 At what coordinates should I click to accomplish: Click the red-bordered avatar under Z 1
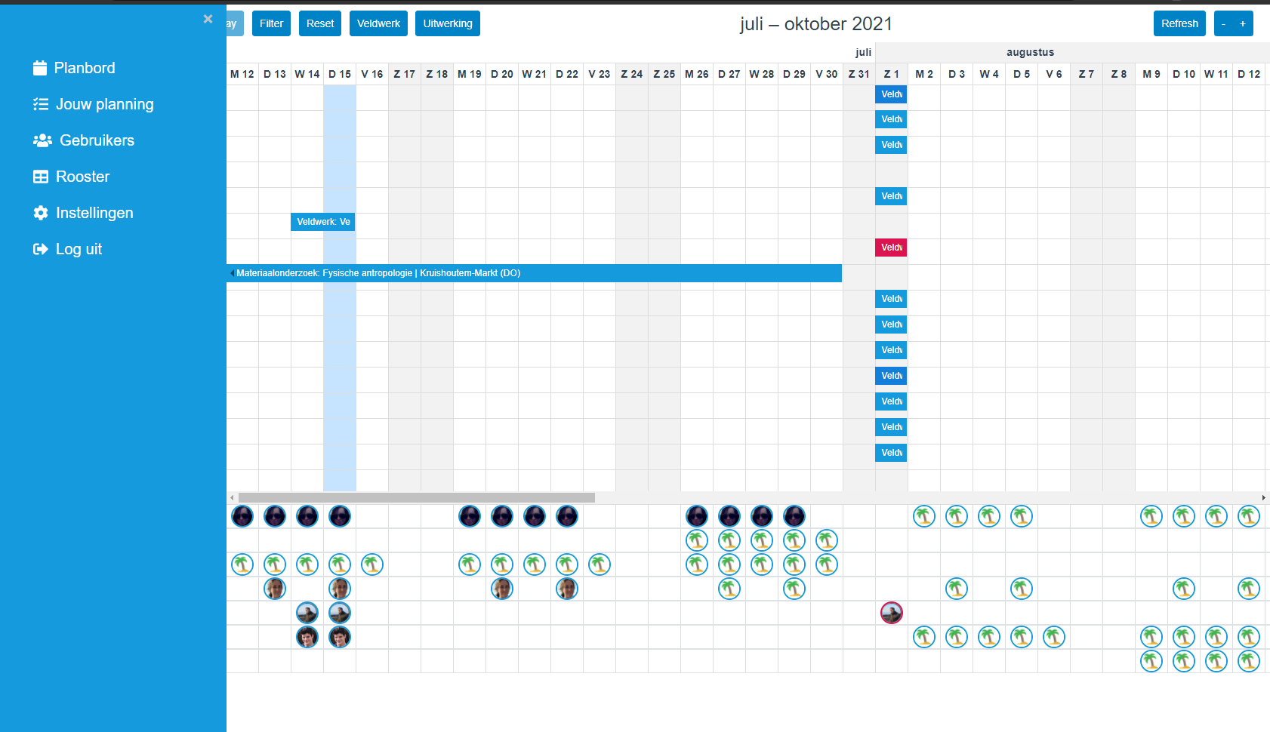coord(892,613)
